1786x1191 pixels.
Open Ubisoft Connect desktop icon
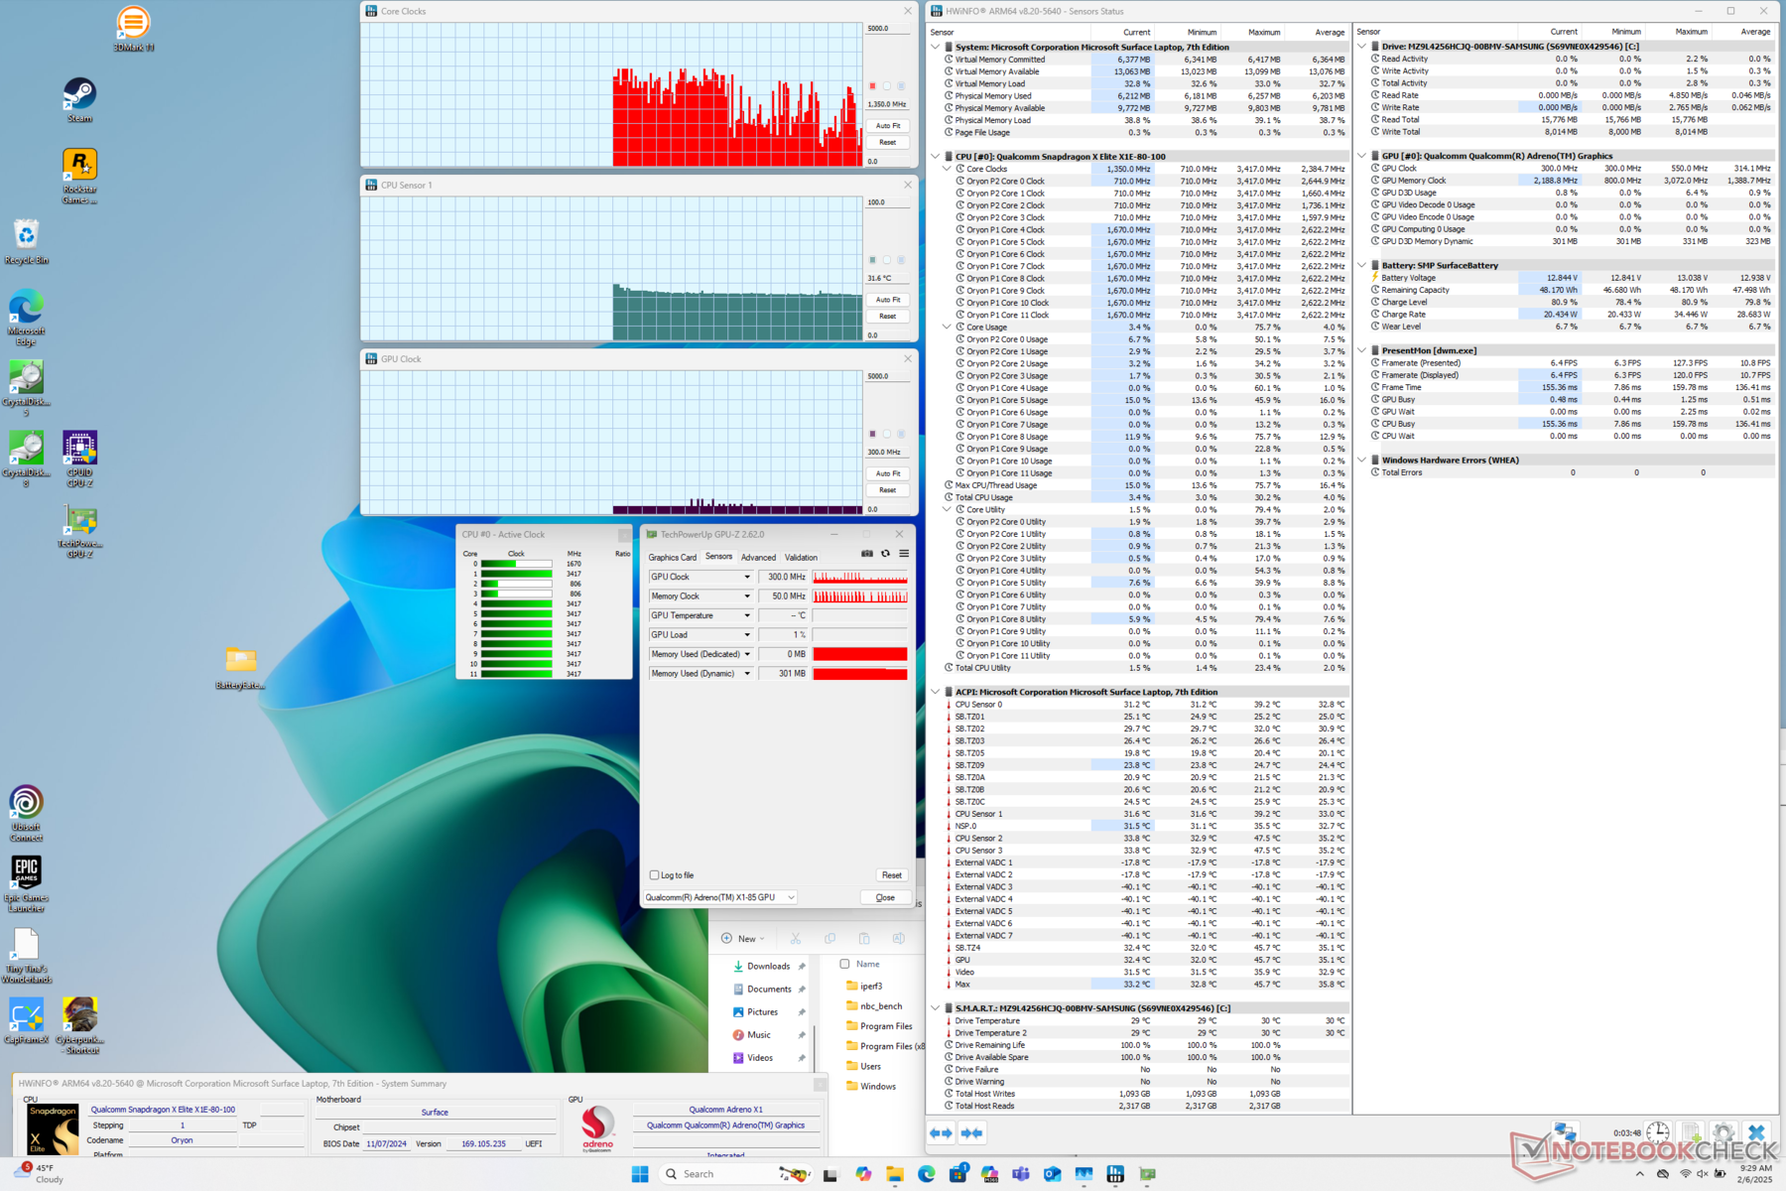[26, 813]
